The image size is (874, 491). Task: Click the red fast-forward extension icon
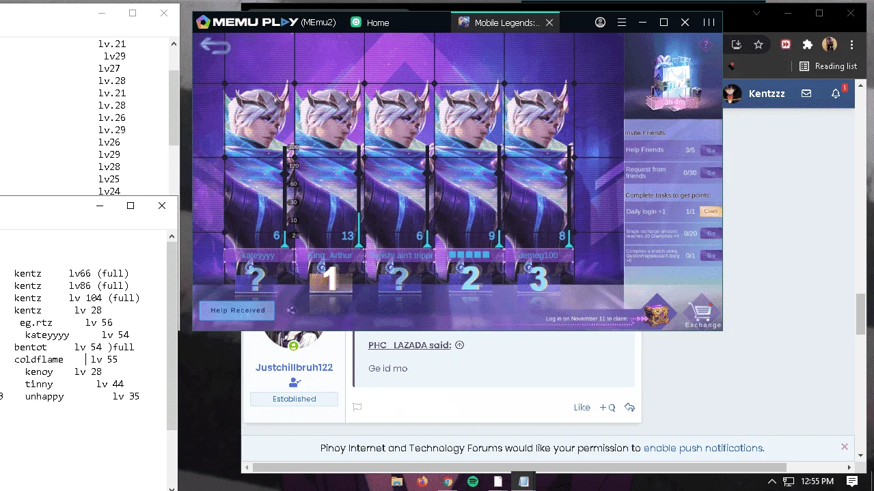coord(786,44)
